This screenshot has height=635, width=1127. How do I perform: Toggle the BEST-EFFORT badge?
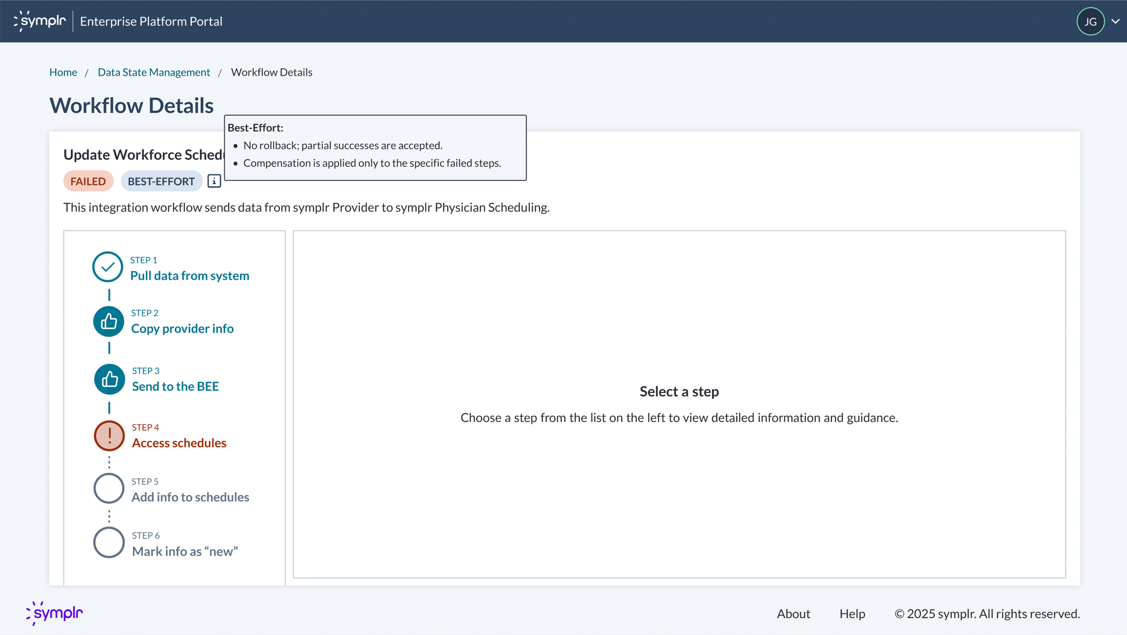coord(161,181)
